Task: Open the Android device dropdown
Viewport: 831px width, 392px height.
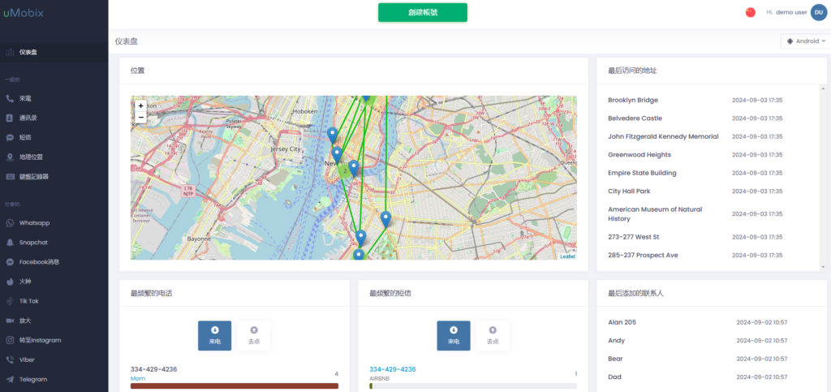Action: coord(806,41)
